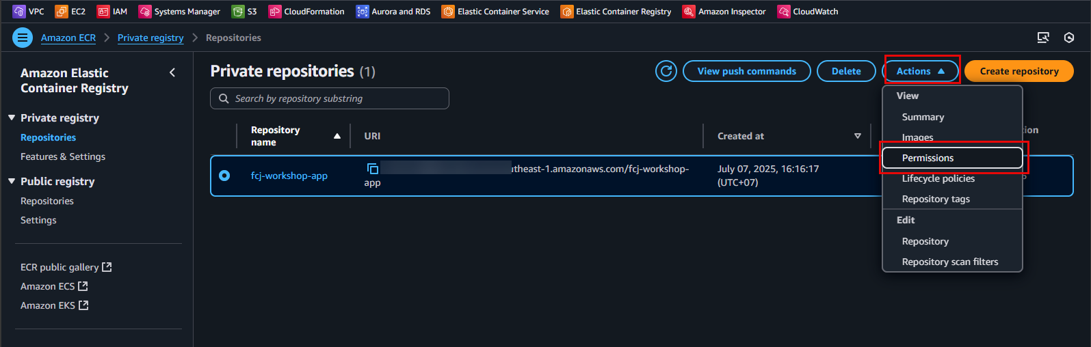
Task: Sort by Created at column arrow
Action: pyautogui.click(x=858, y=136)
